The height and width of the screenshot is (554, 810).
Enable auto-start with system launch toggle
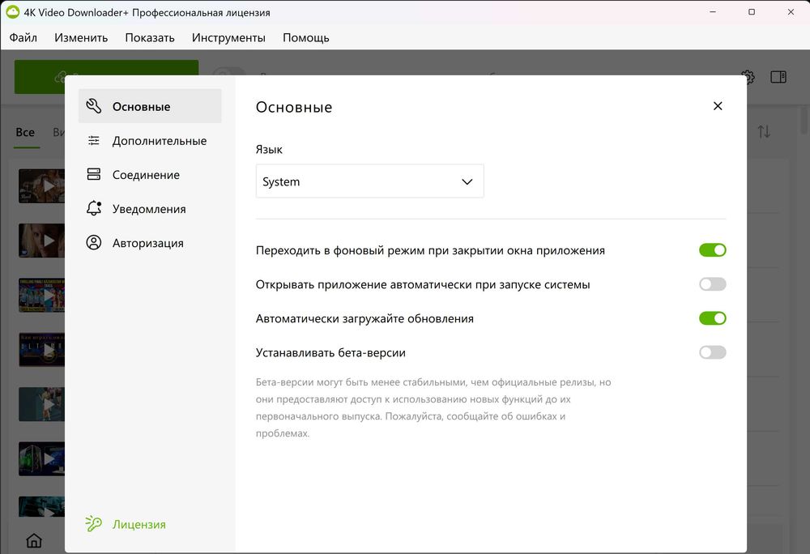coord(712,284)
